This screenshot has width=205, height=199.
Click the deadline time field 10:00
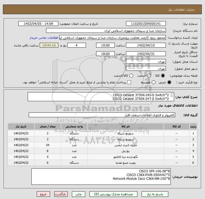(105, 45)
